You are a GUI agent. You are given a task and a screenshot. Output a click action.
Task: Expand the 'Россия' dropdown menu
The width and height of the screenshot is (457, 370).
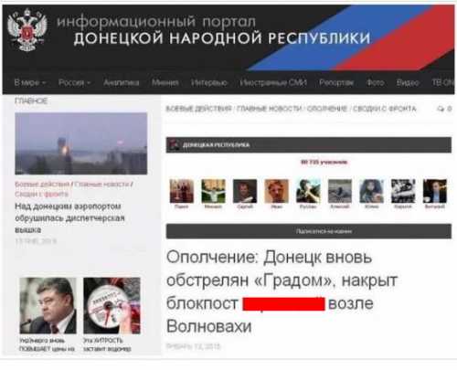(74, 82)
